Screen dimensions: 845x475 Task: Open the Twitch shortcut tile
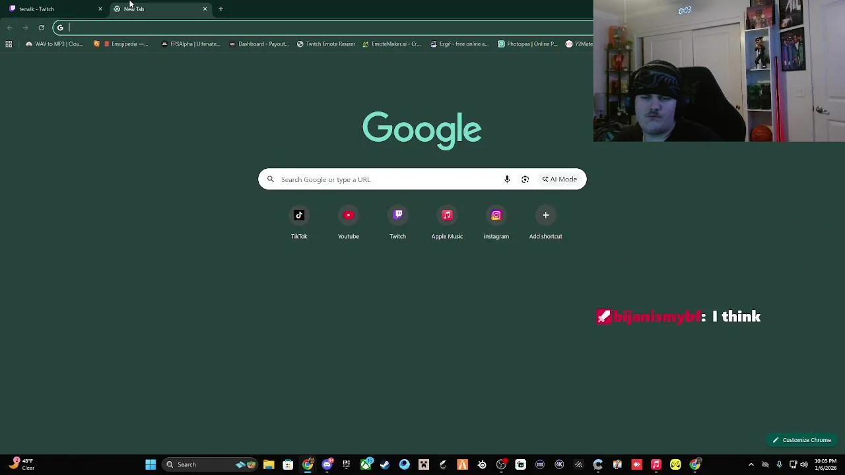coord(397,223)
